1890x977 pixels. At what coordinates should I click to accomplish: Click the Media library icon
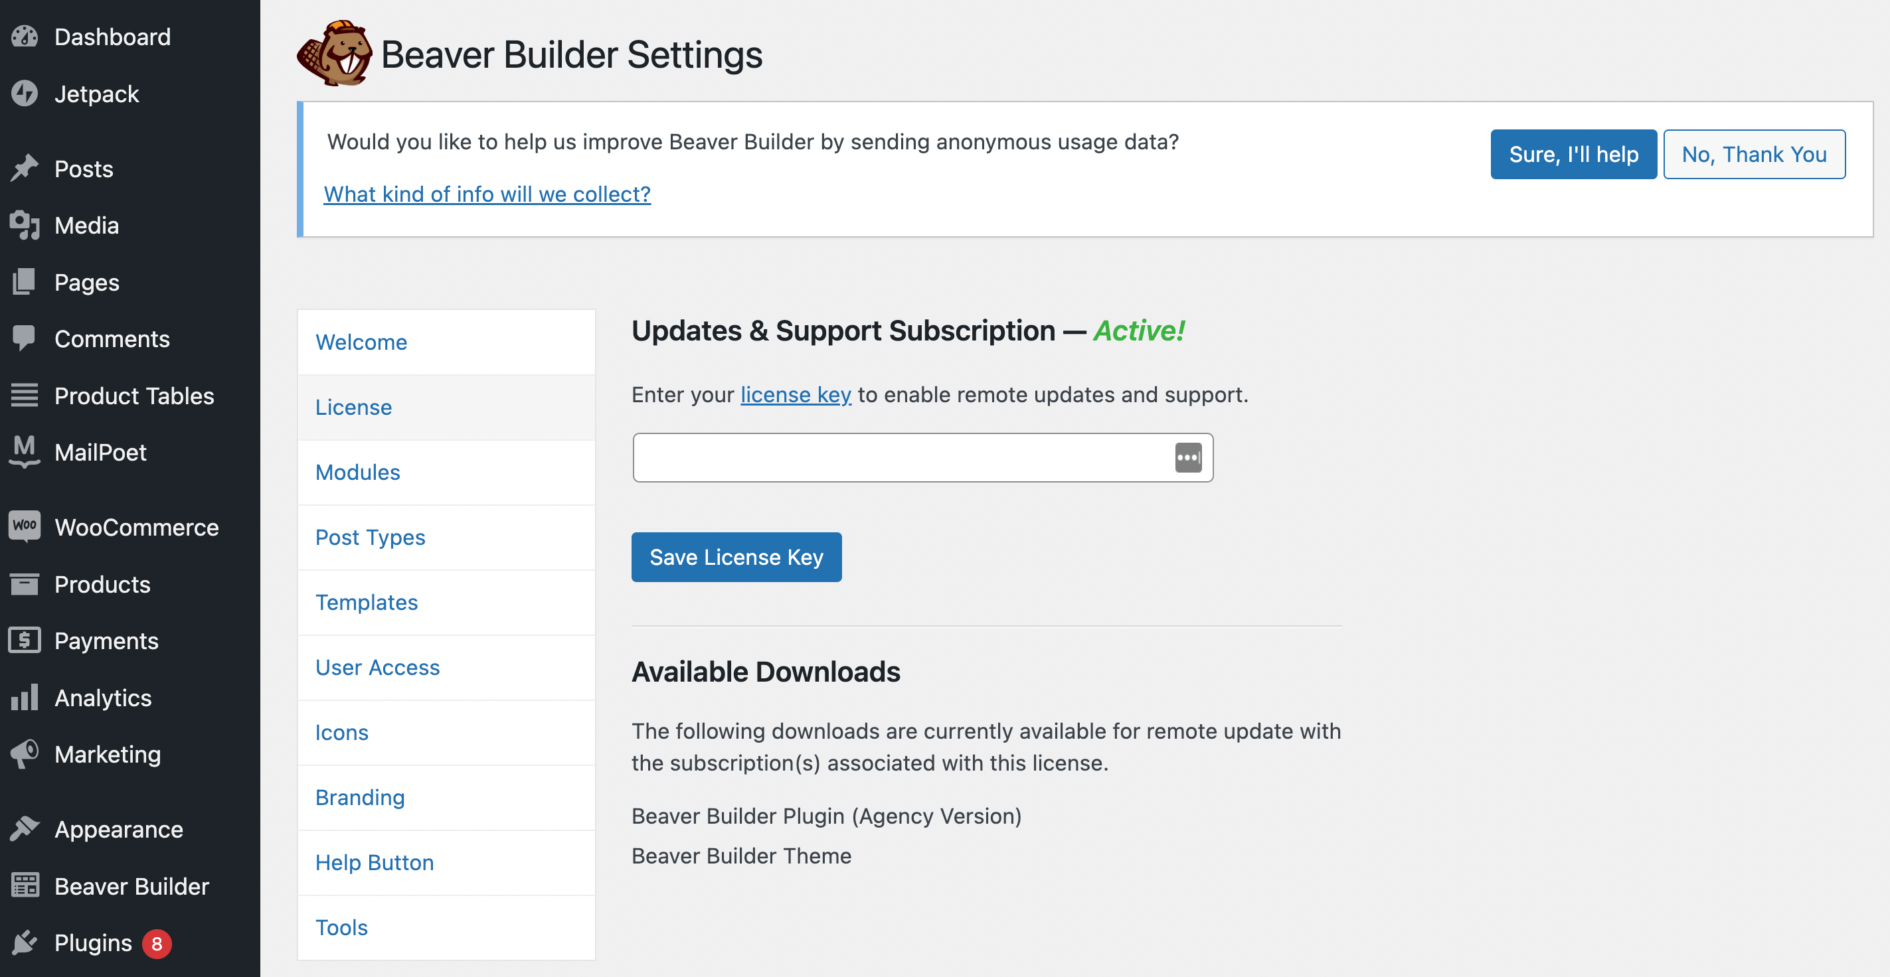(x=25, y=225)
